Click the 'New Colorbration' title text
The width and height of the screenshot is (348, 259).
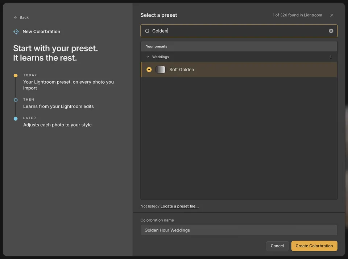[41, 32]
